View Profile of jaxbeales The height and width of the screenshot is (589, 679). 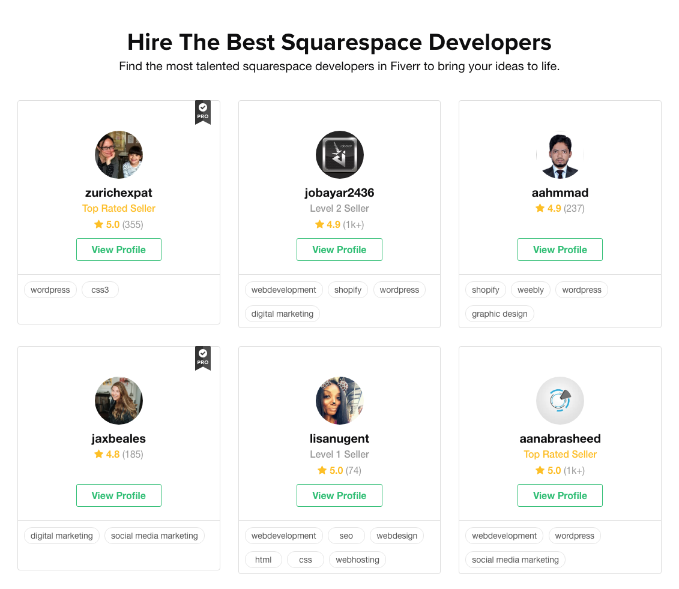pyautogui.click(x=119, y=495)
